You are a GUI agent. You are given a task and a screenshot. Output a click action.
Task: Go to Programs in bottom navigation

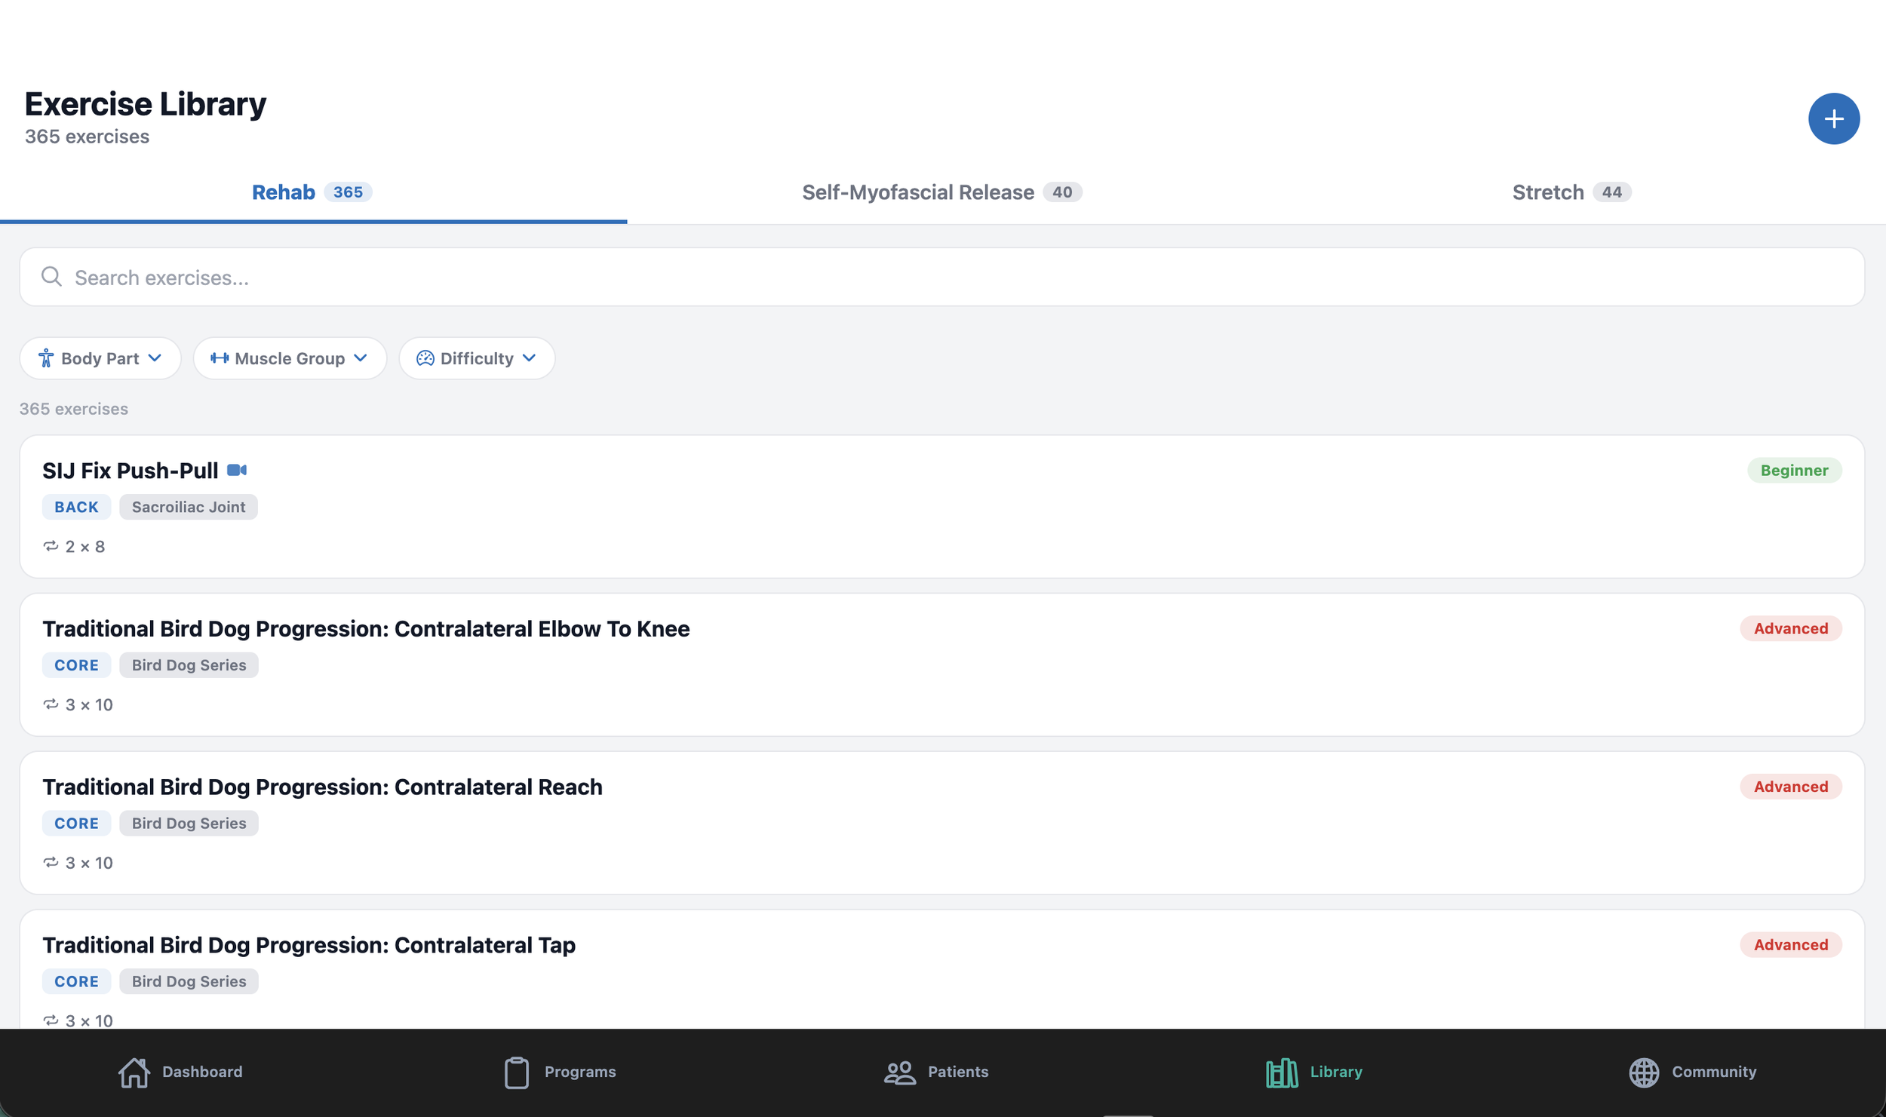(x=560, y=1072)
